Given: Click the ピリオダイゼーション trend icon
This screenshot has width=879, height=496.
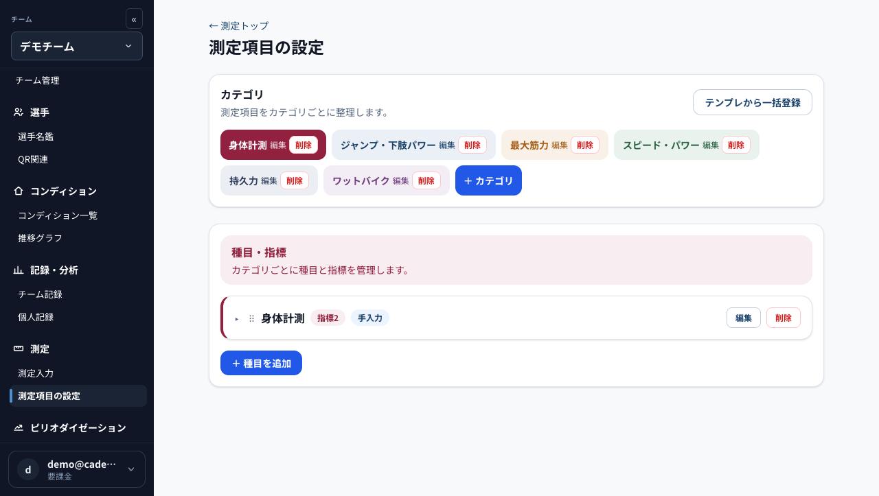Looking at the screenshot, I should (19, 427).
